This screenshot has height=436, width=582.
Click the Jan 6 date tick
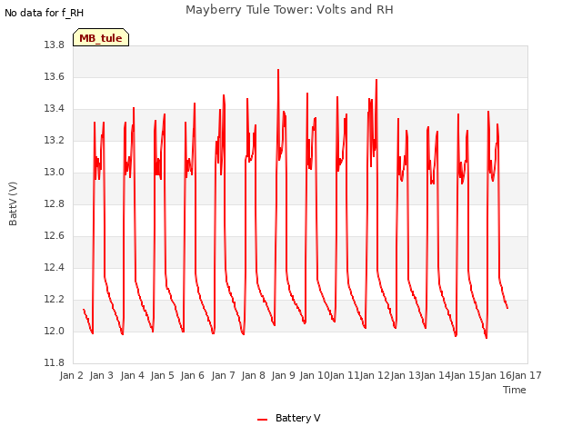(193, 375)
